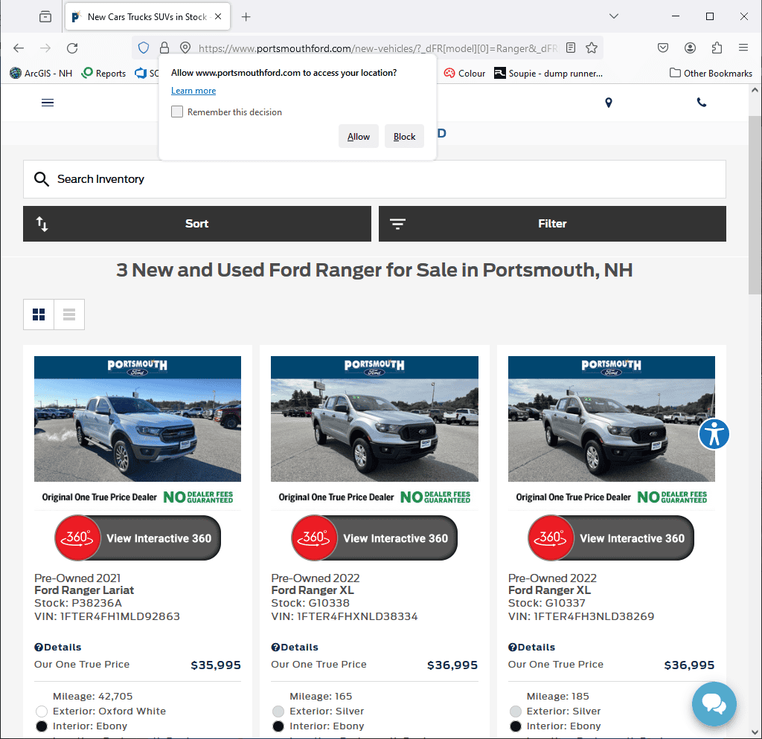The height and width of the screenshot is (739, 762).
Task: Click the phone call icon
Action: 702,103
